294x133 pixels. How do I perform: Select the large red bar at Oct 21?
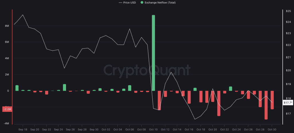tap(219, 103)
